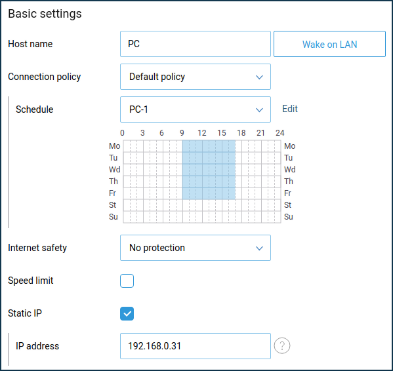Click the highlighted Friday schedule block
Image resolution: width=393 pixels, height=371 pixels.
pyautogui.click(x=209, y=193)
